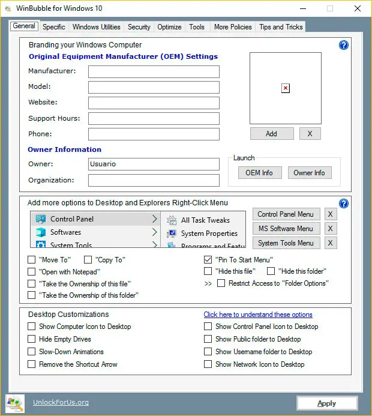Click the Support Hours input field
Viewport: 372px width, 416px height.
(x=154, y=119)
